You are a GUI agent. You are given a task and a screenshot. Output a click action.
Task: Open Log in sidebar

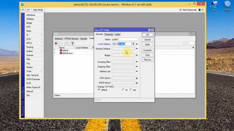(28, 63)
